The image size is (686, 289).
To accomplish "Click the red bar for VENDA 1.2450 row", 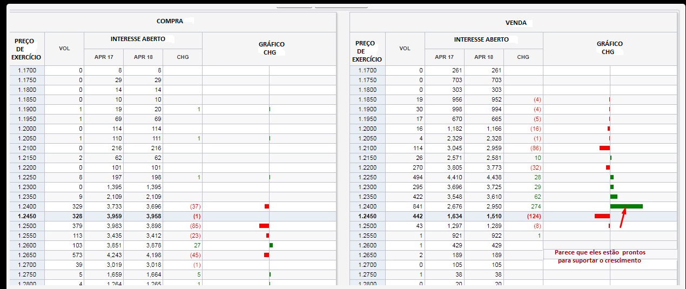I will click(602, 216).
